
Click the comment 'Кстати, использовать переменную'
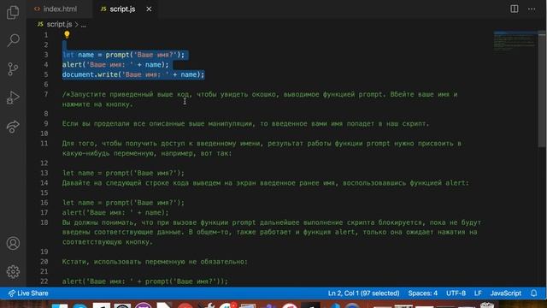coord(155,262)
